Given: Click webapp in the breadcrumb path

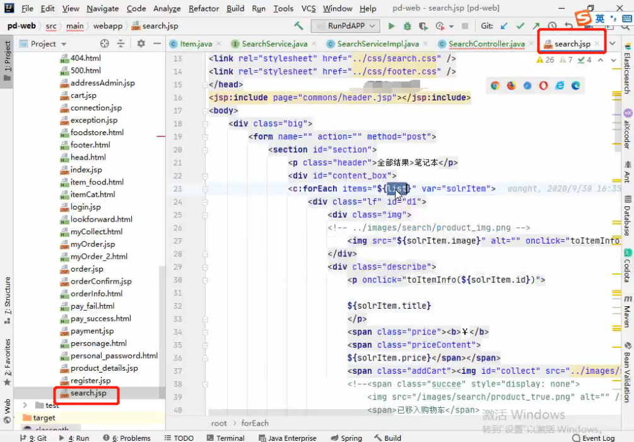Looking at the screenshot, I should 107,26.
